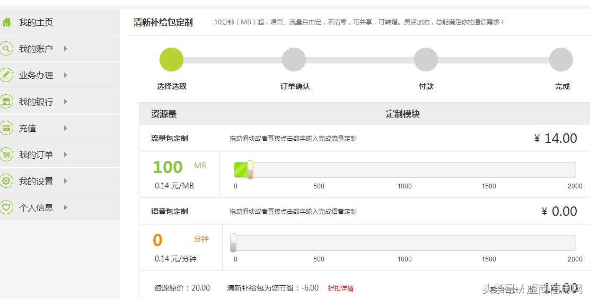
Task: Click the bank building icon for 我的银行
Action: click(6, 102)
